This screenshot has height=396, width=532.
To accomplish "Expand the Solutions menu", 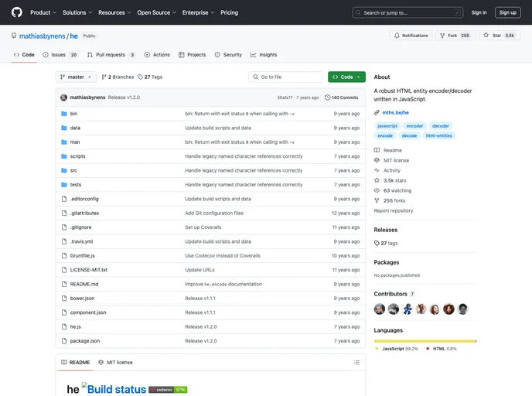I will [77, 12].
